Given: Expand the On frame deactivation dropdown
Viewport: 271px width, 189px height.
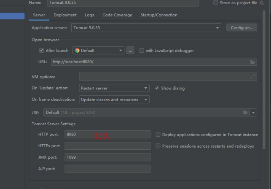Looking at the screenshot, I should coord(146,100).
